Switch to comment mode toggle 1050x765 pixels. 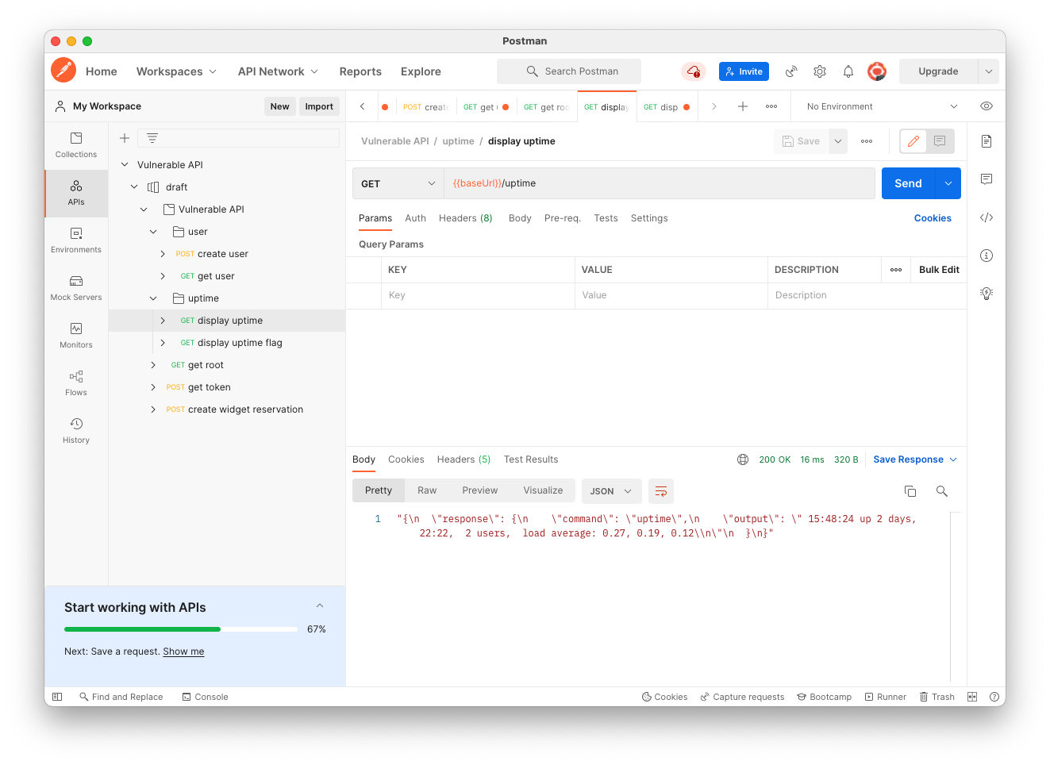940,141
